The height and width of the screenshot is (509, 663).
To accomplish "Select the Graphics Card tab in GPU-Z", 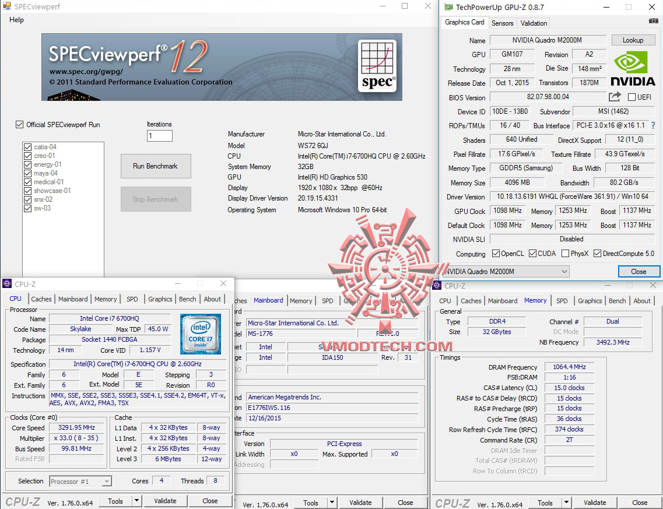I will click(464, 22).
